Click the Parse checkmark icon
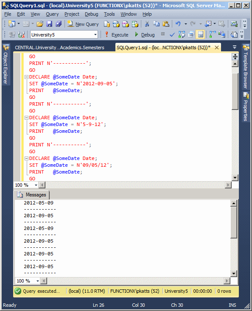252x311 pixels. coord(172,35)
